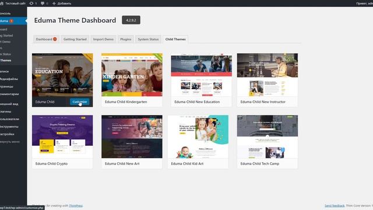373x210 pixels.
Task: Open the Dashboard tab
Action: [46, 39]
